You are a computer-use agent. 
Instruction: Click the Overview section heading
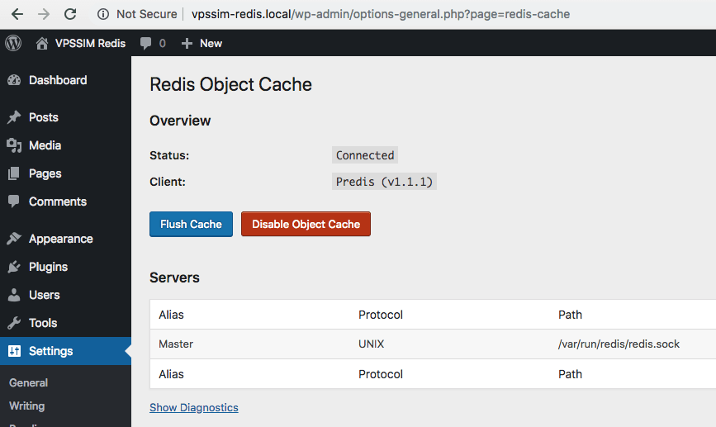click(x=180, y=121)
